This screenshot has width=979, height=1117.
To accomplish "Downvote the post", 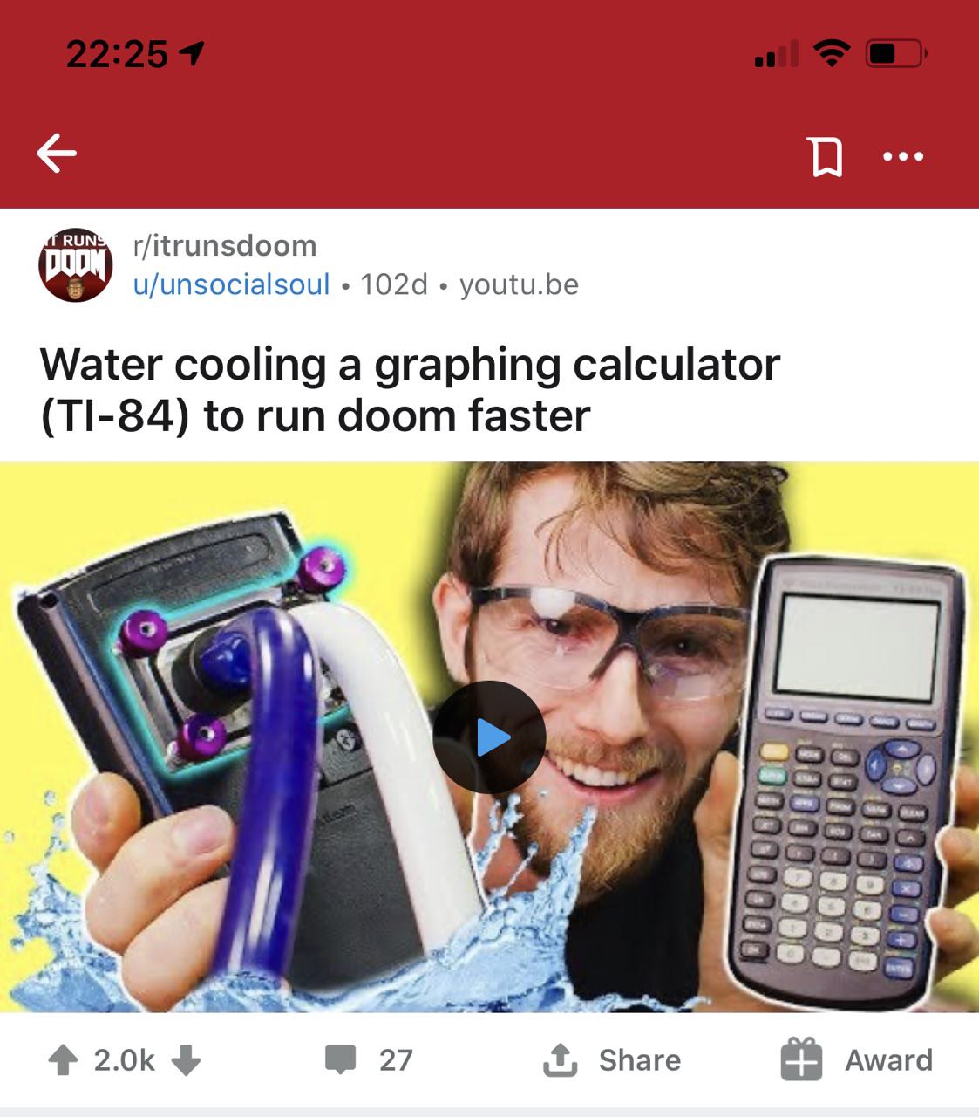I will click(186, 1060).
